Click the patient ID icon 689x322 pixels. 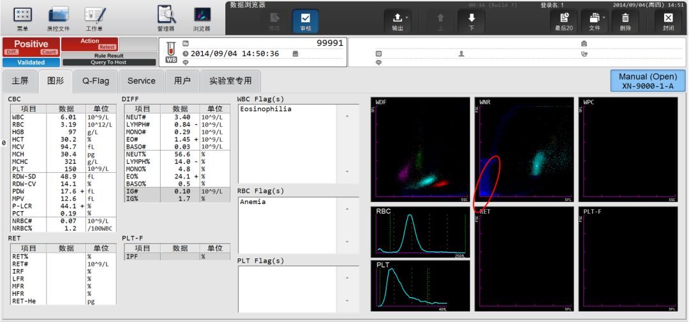[x=378, y=54]
